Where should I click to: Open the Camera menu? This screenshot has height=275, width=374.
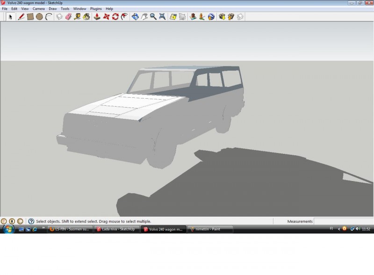tap(39, 8)
